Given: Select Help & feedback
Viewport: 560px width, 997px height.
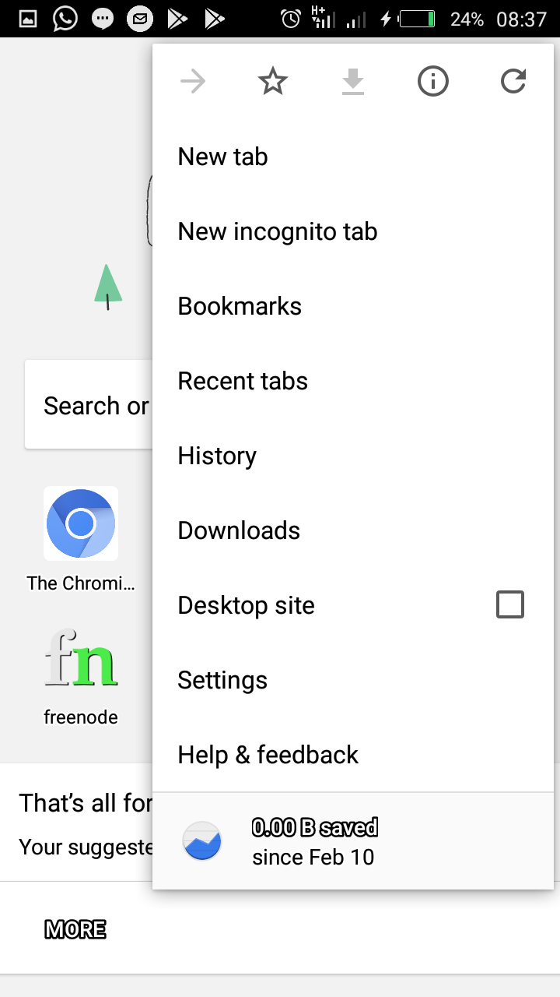Looking at the screenshot, I should (353, 755).
